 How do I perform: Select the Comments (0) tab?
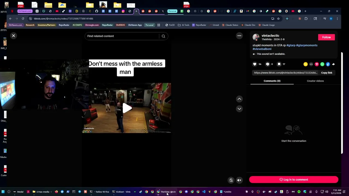pos(272,81)
